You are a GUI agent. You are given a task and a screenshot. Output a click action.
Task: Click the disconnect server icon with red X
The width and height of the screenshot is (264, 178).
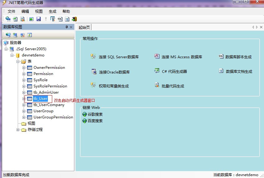pyautogui.click(x=22, y=35)
